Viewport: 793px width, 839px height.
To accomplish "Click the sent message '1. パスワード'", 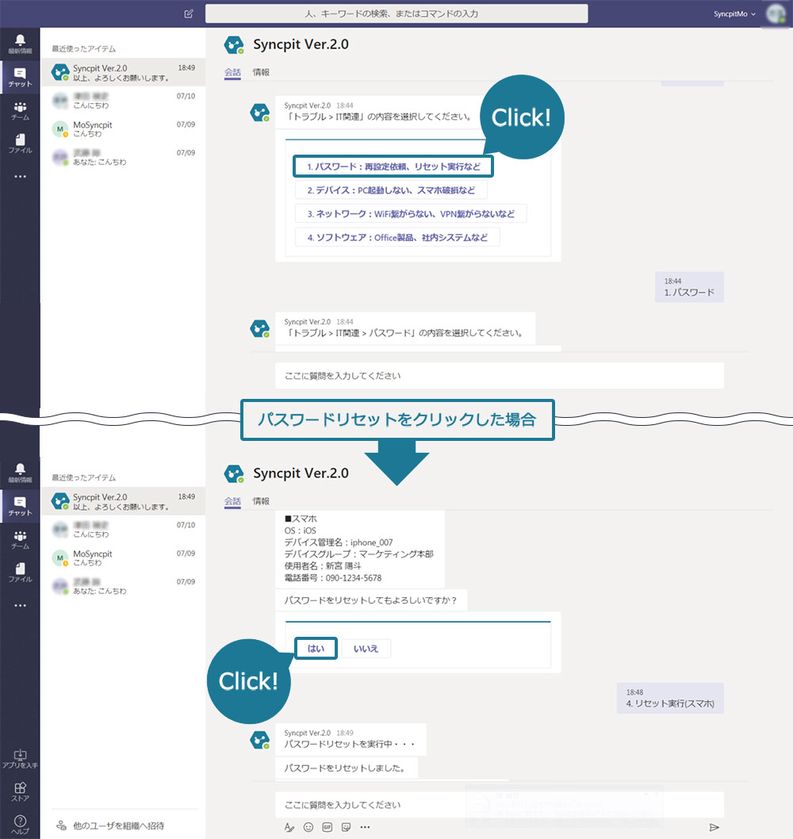I will click(689, 287).
